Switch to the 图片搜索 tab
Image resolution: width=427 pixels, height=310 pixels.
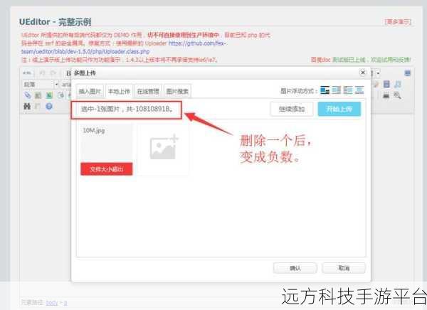[x=177, y=92]
